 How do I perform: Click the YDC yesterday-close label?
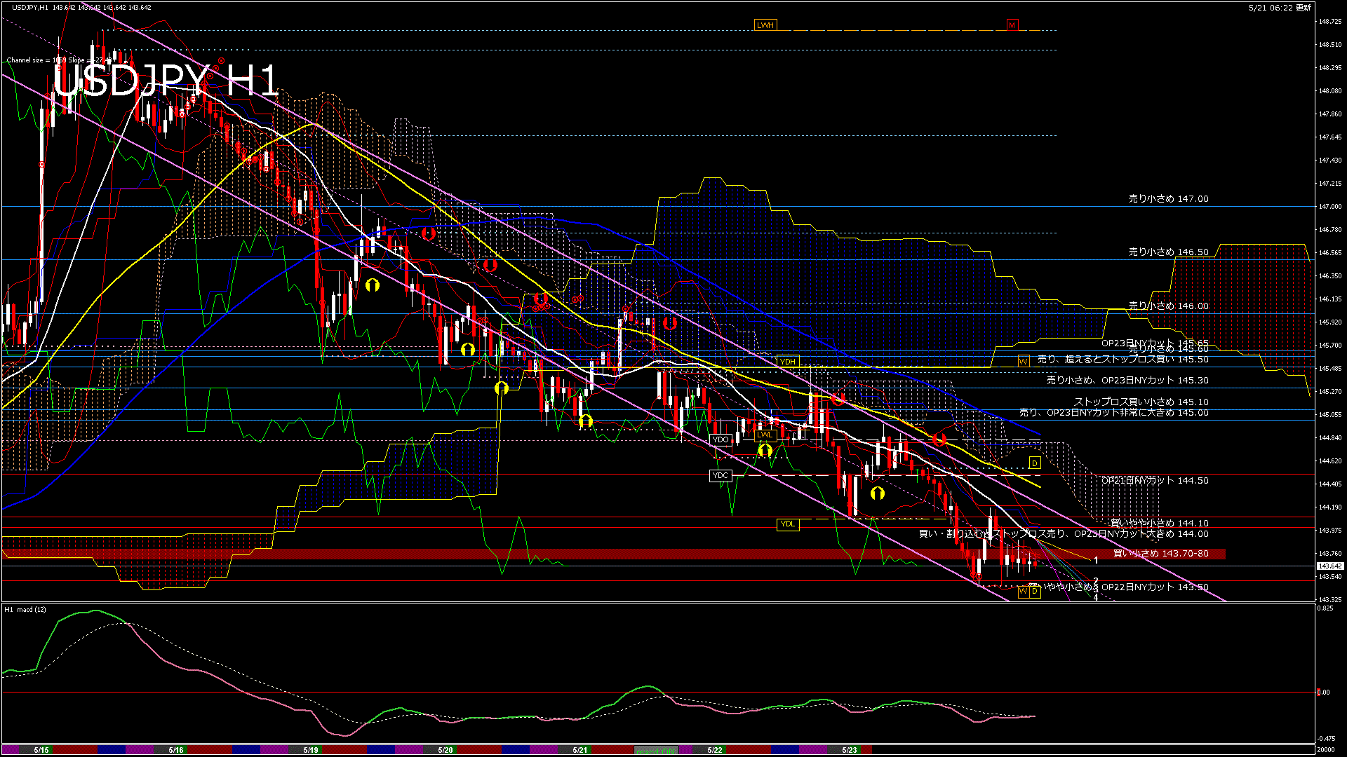(x=721, y=475)
